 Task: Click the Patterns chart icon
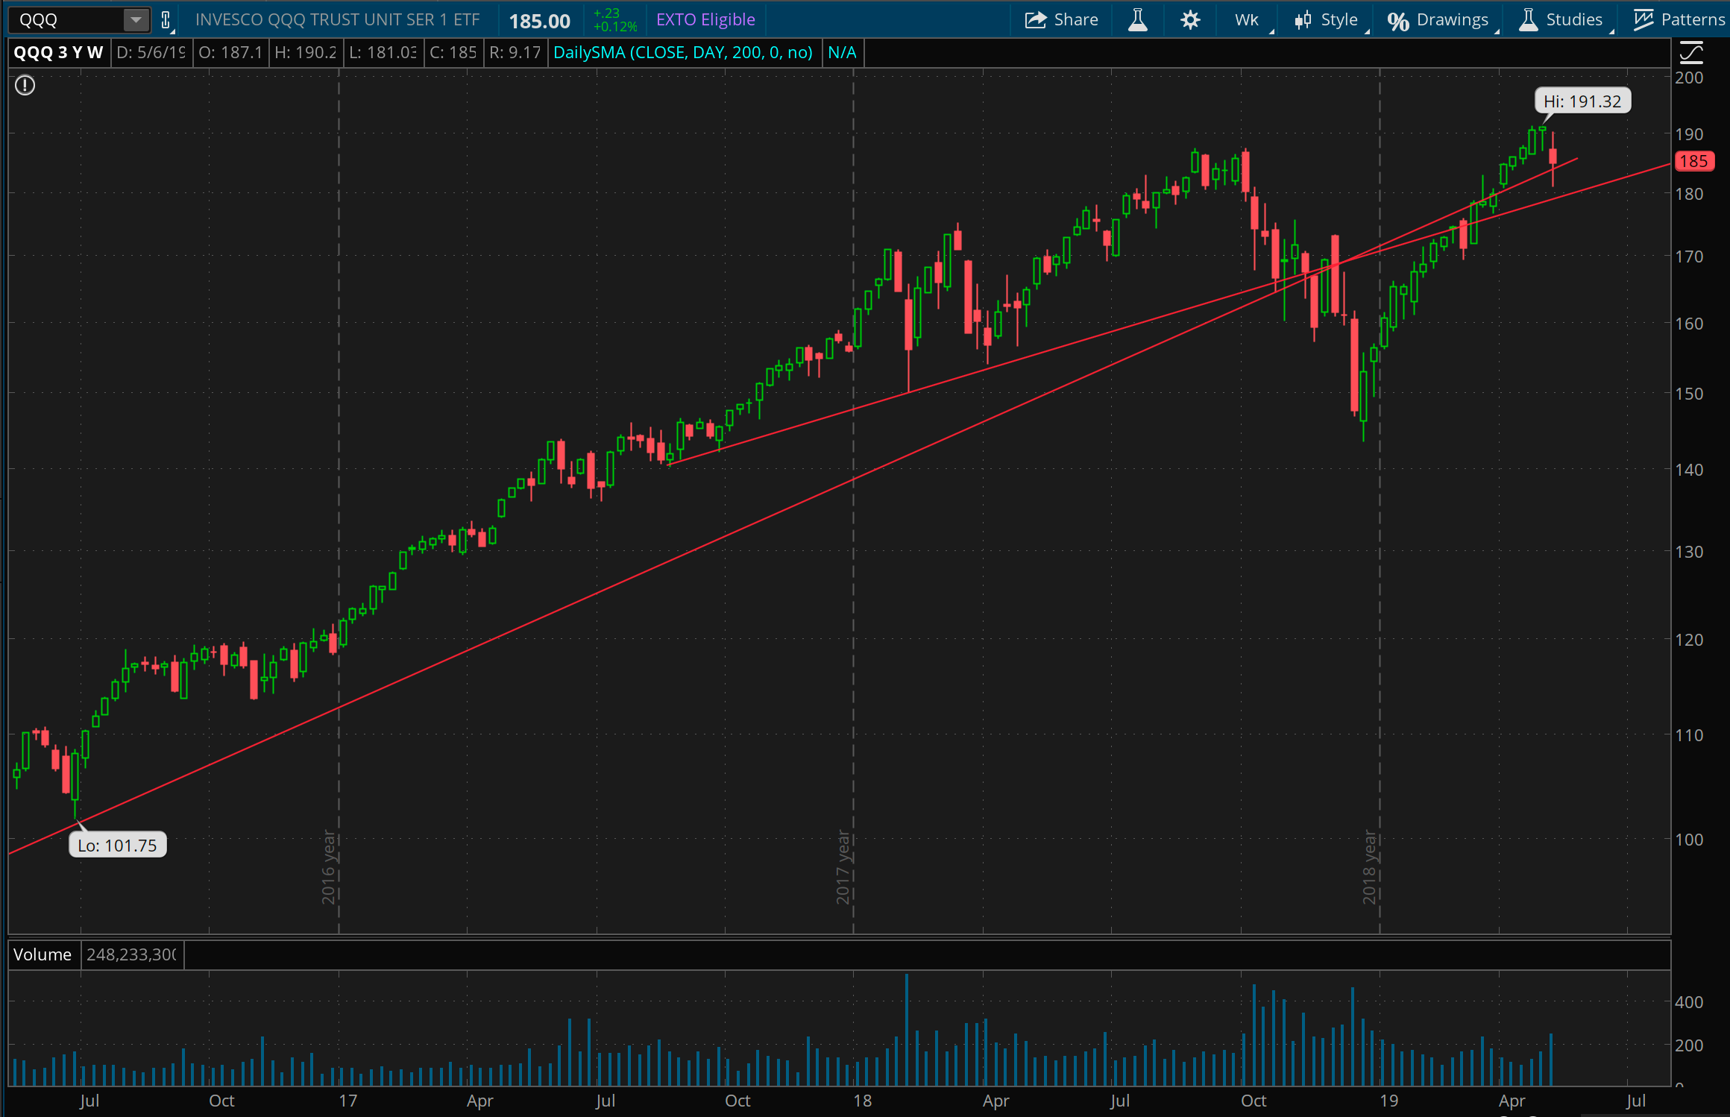[1643, 20]
